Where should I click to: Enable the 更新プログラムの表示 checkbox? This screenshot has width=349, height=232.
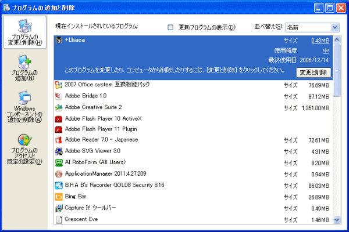(x=170, y=27)
